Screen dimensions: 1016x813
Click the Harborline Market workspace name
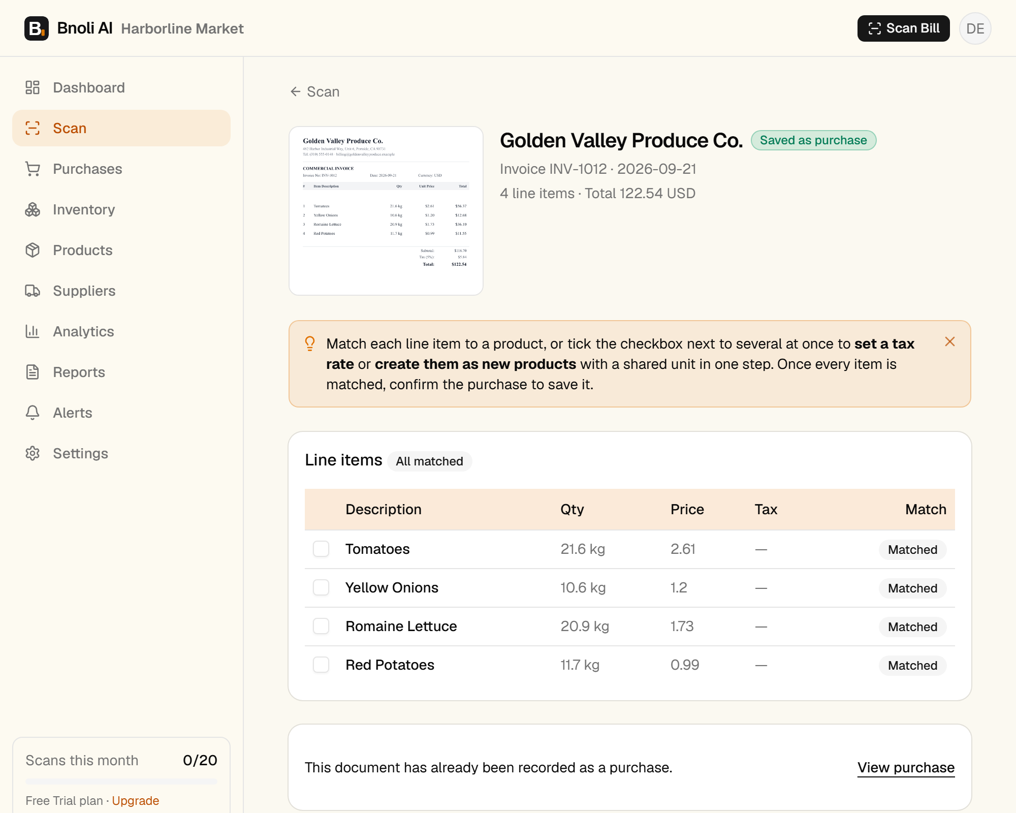(x=182, y=28)
